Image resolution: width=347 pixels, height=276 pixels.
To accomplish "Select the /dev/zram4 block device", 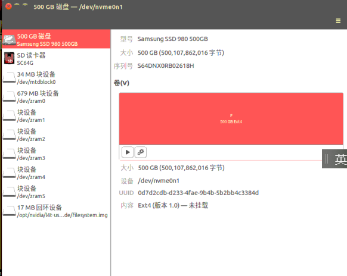I will [56, 172].
